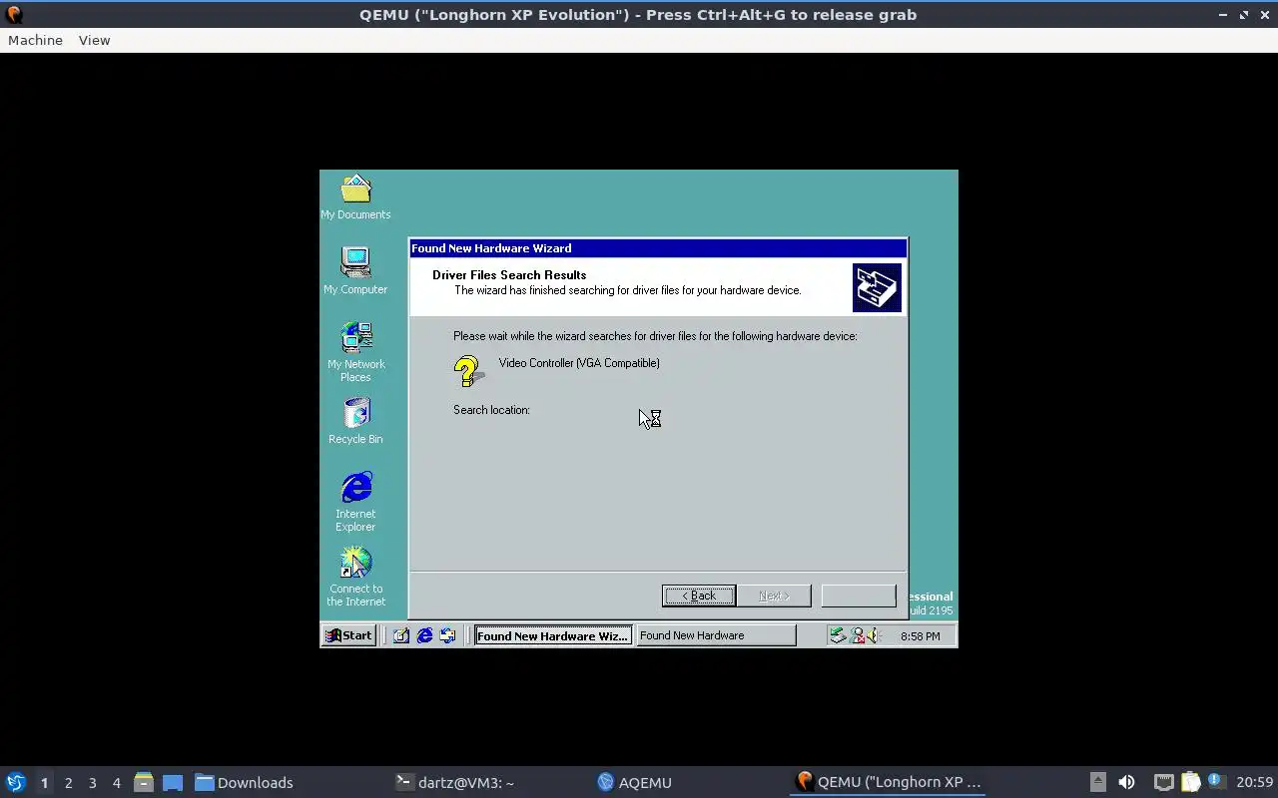Viewport: 1278px width, 798px height.
Task: Click the network connection tray icon
Action: click(x=856, y=635)
